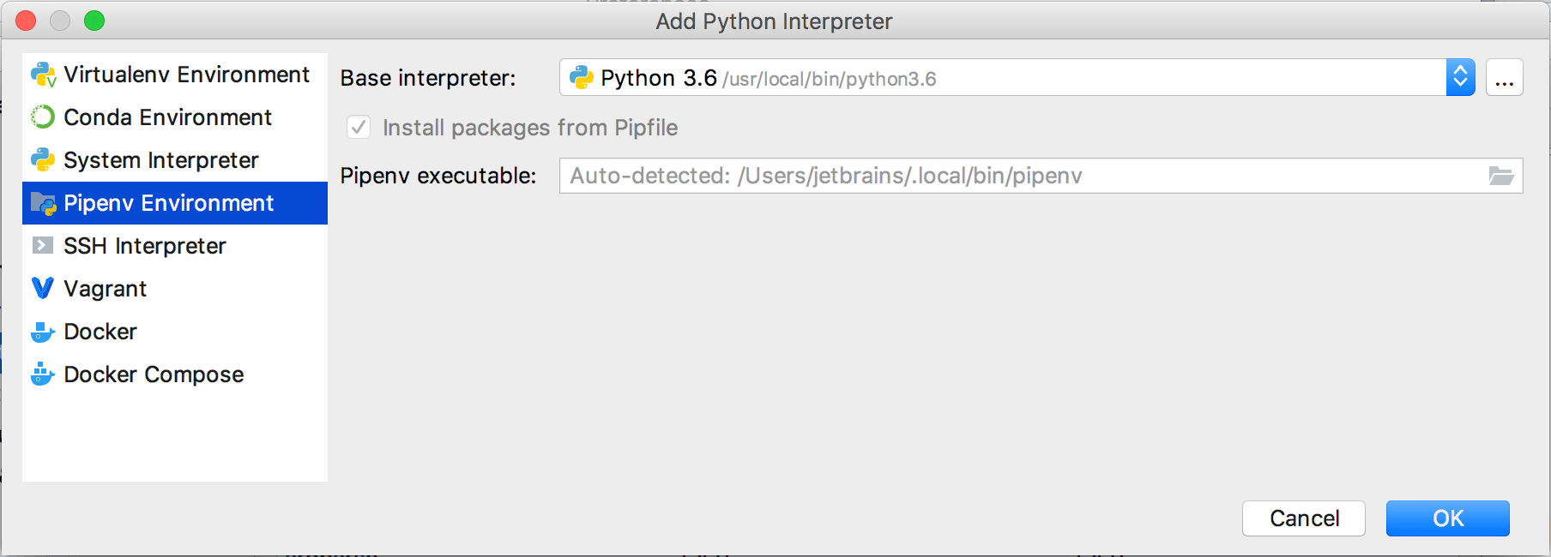The height and width of the screenshot is (557, 1551).
Task: Select Conda Environment in sidebar list
Action: point(167,117)
